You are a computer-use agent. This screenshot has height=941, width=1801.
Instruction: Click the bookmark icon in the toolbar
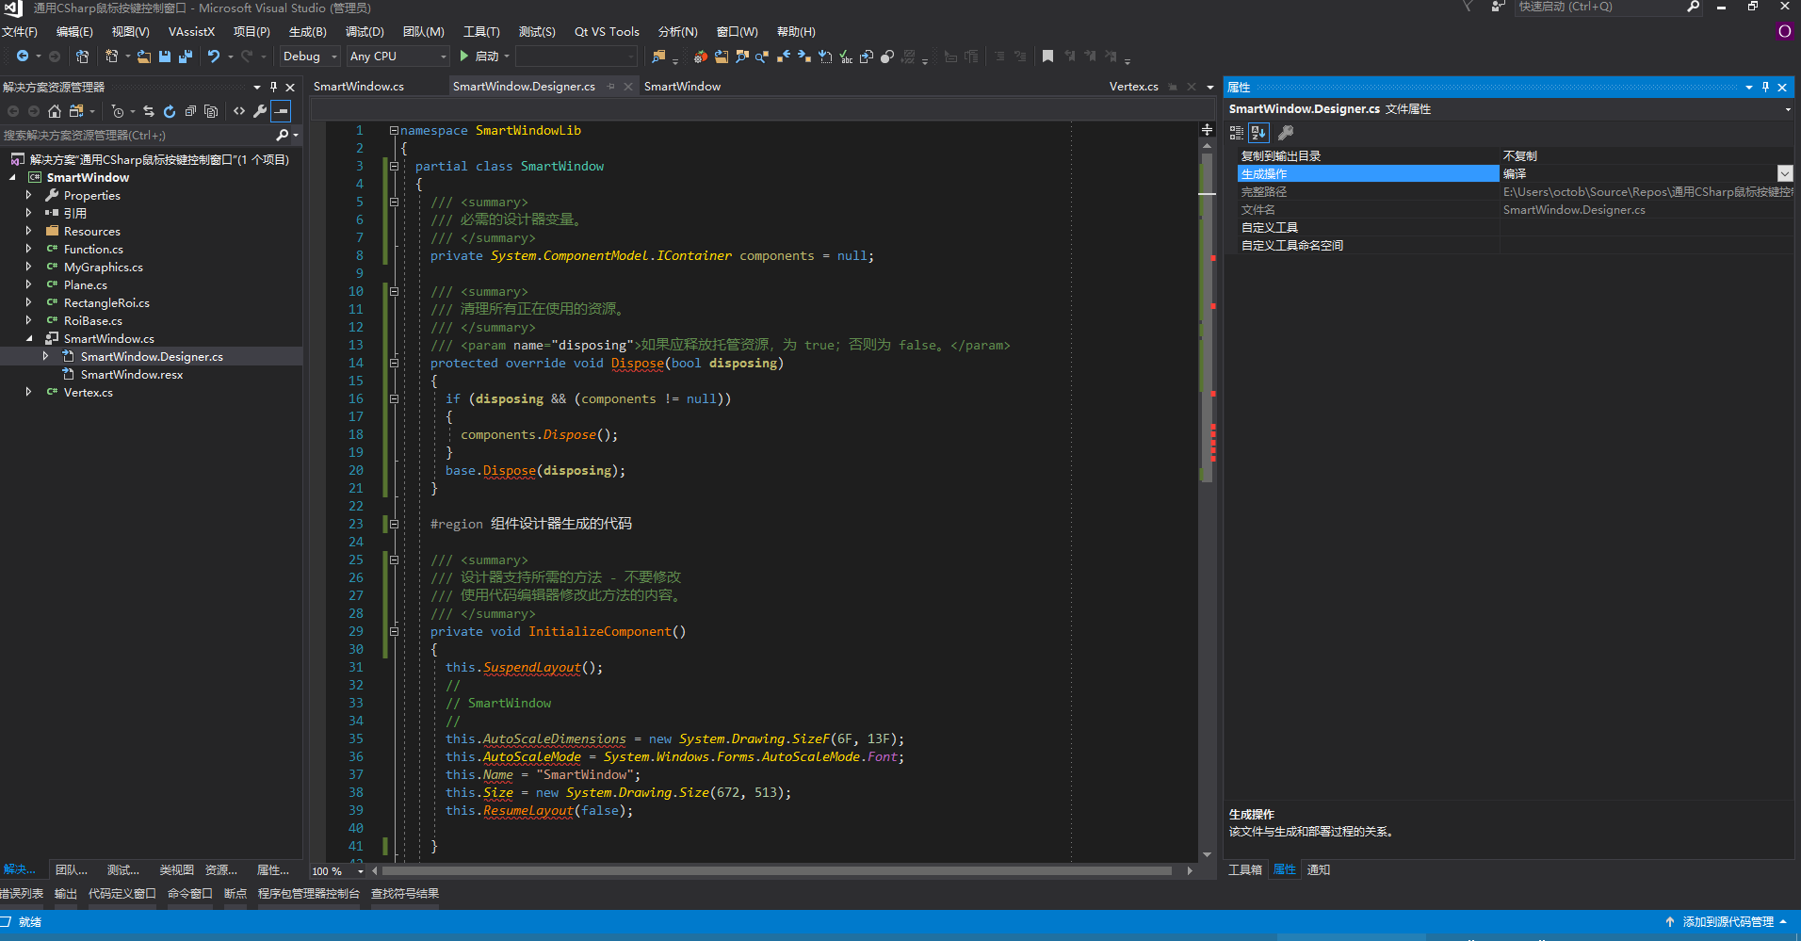point(1047,57)
